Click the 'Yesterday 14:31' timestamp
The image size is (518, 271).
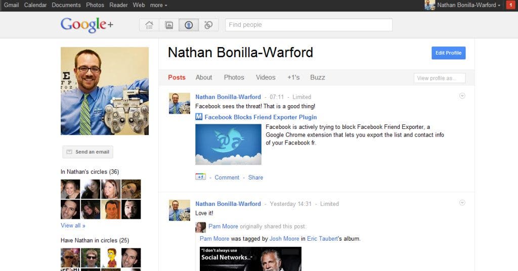tap(290, 204)
